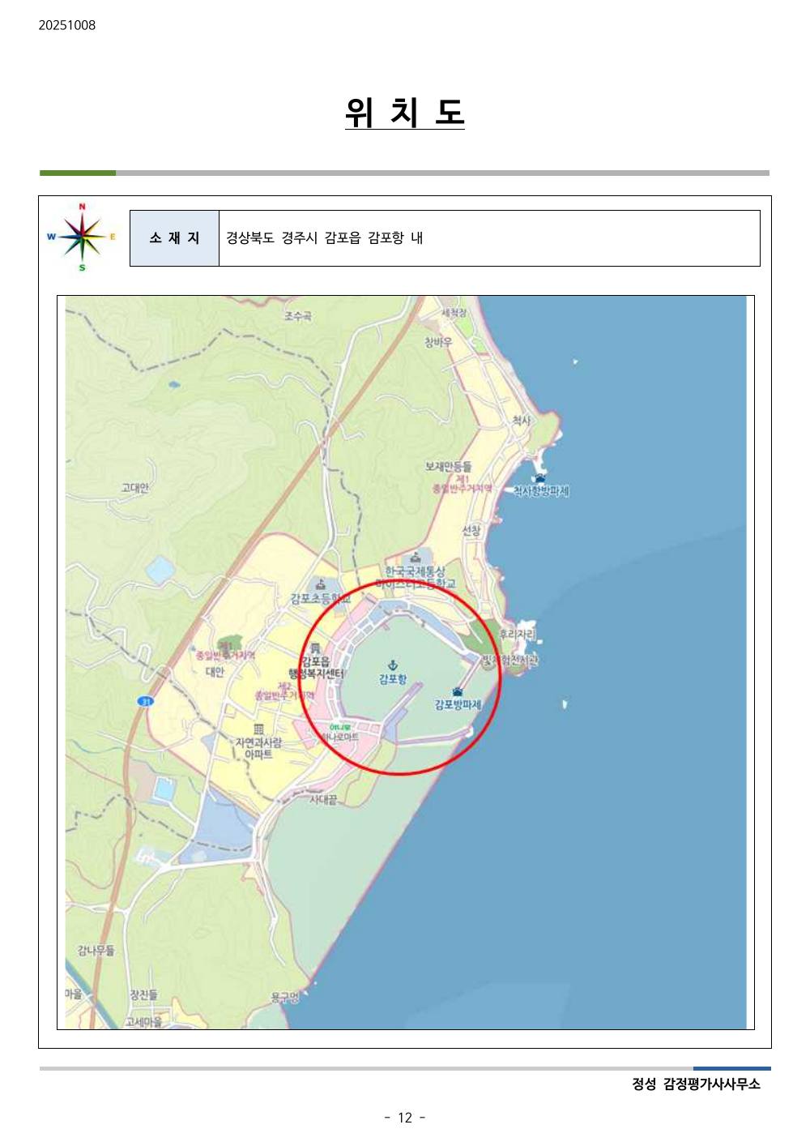
Task: Click the 척사 map label
Action: (521, 421)
